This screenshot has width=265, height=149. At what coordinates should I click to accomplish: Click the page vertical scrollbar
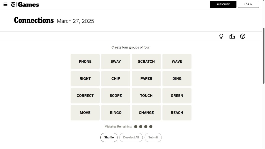(x=263, y=56)
